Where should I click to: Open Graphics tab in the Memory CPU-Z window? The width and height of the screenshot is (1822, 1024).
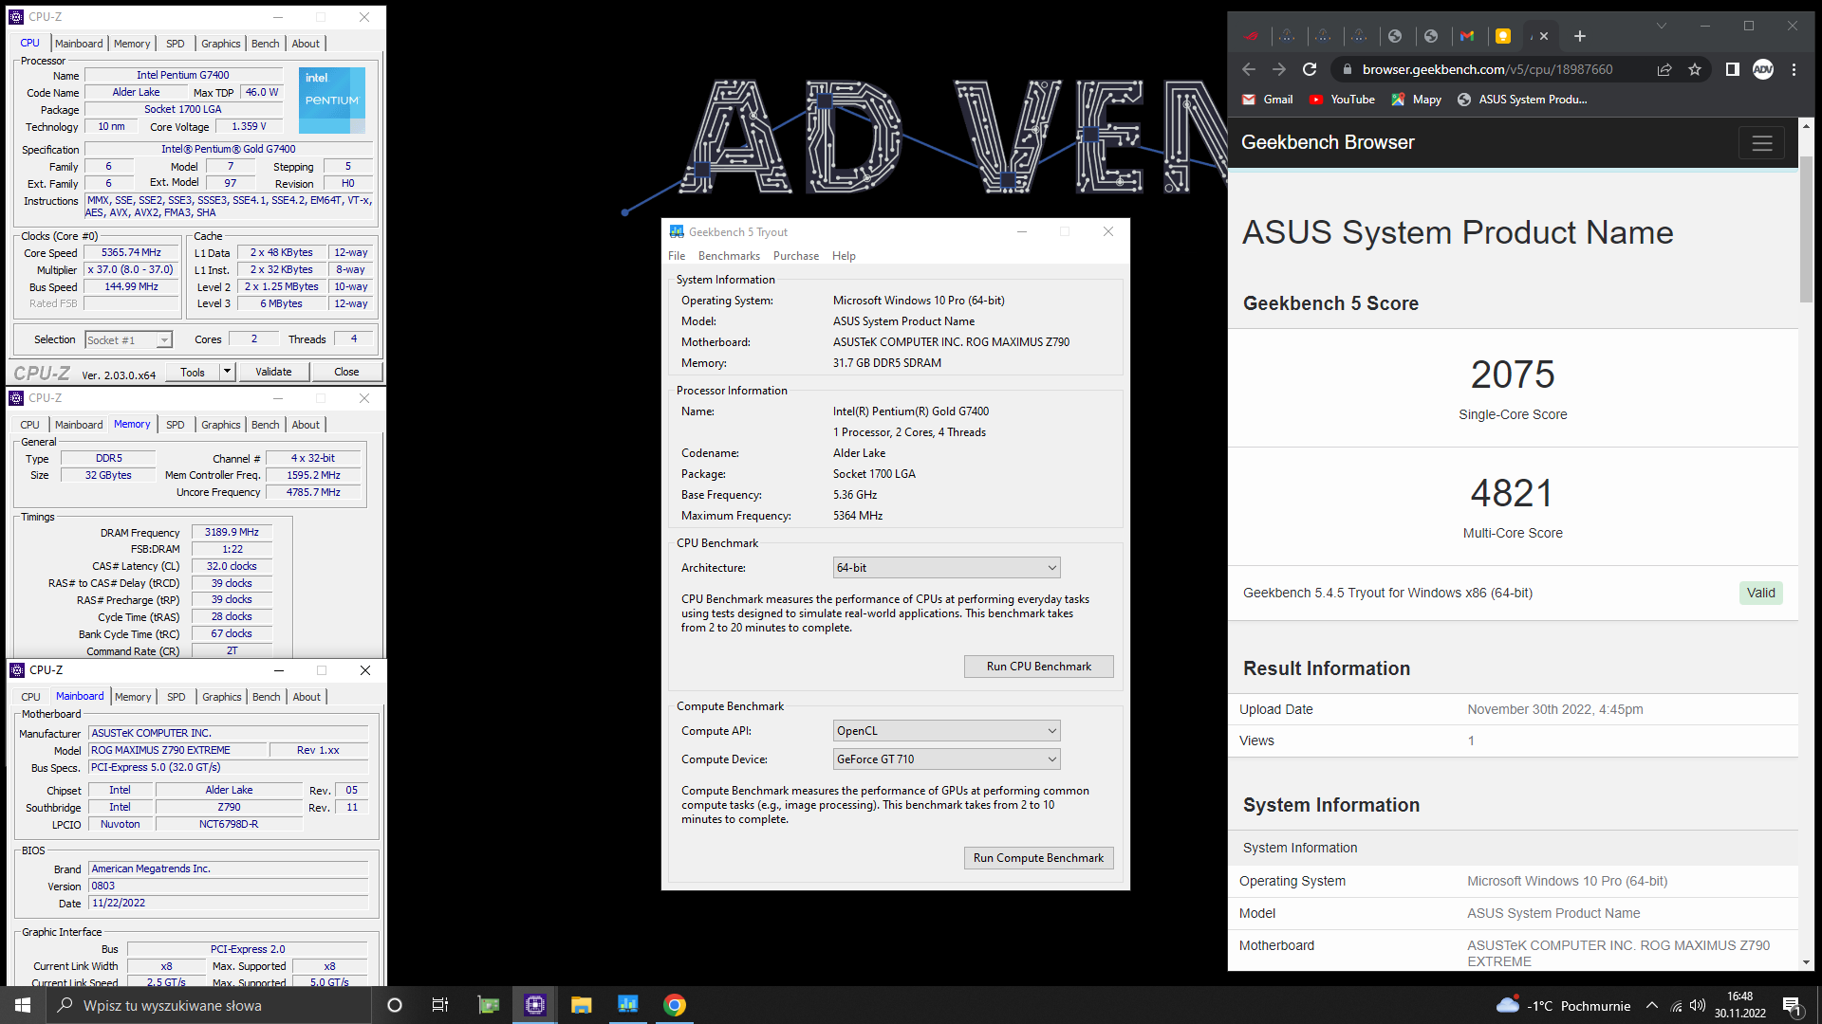pos(221,425)
